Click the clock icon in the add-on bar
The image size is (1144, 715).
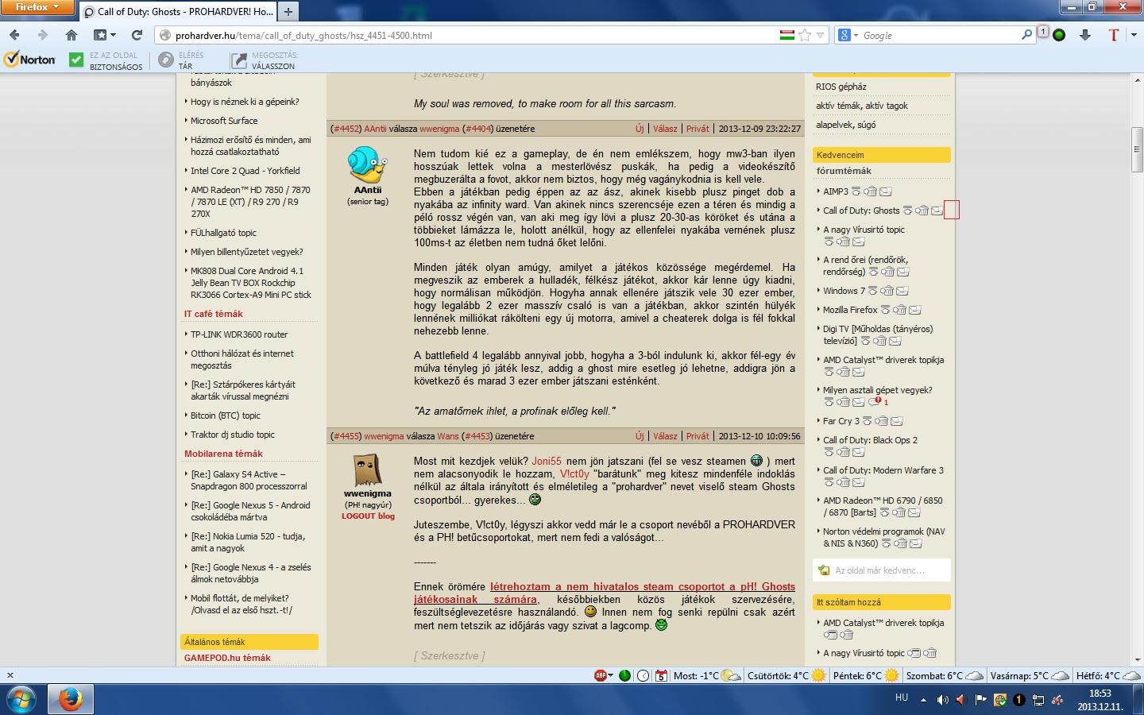[643, 676]
